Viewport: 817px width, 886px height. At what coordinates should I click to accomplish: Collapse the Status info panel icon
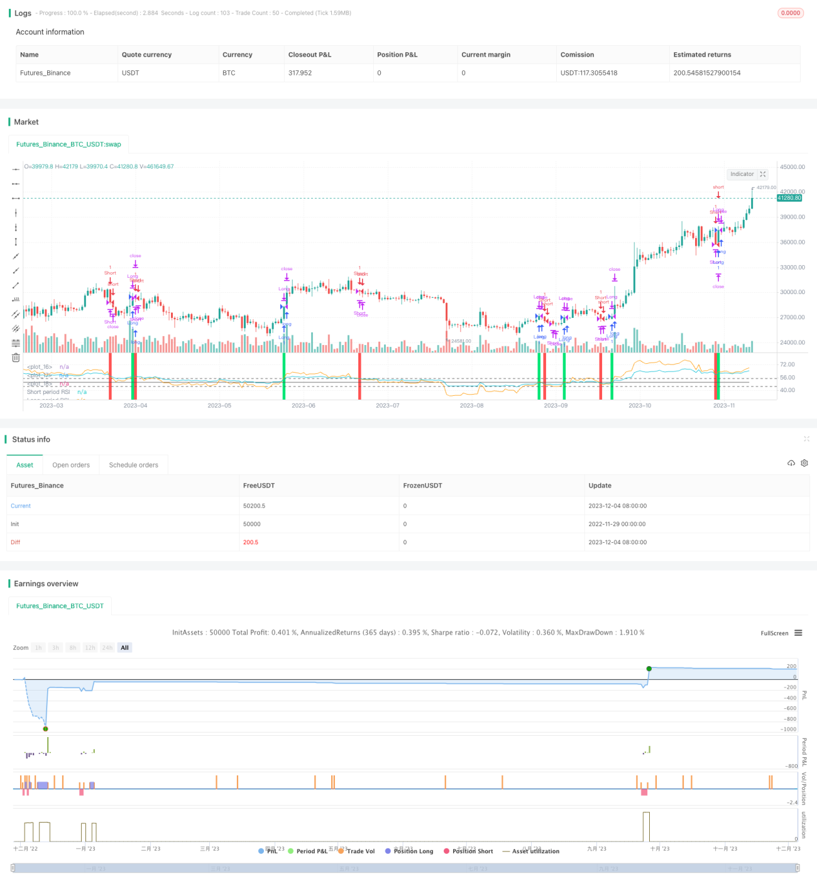pyautogui.click(x=806, y=439)
